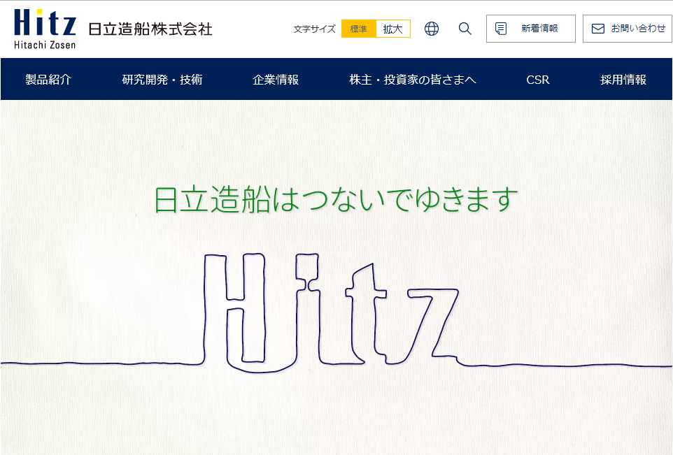The height and width of the screenshot is (455, 673).
Task: Open the 企業情報 menu
Action: [x=276, y=80]
